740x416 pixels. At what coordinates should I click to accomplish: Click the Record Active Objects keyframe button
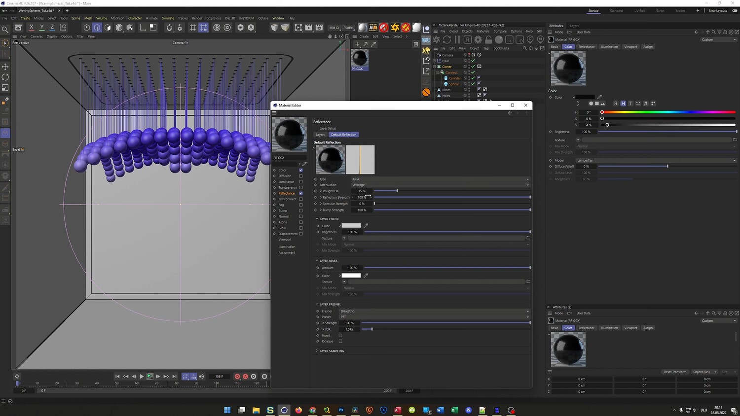(237, 377)
